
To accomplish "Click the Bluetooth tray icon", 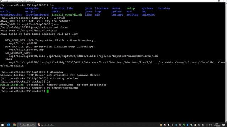I will (188, 125).
